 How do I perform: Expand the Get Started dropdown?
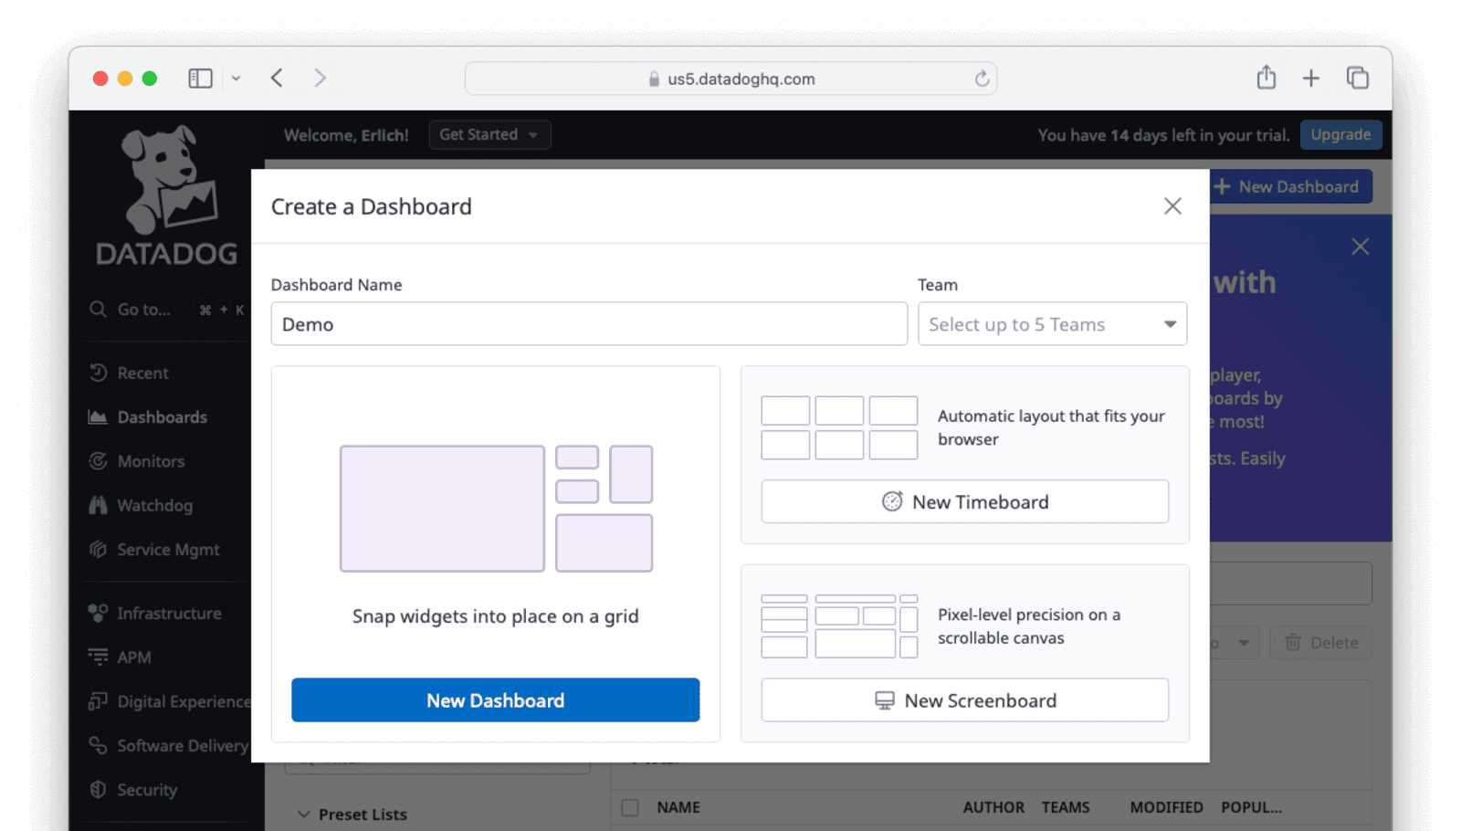tap(489, 134)
